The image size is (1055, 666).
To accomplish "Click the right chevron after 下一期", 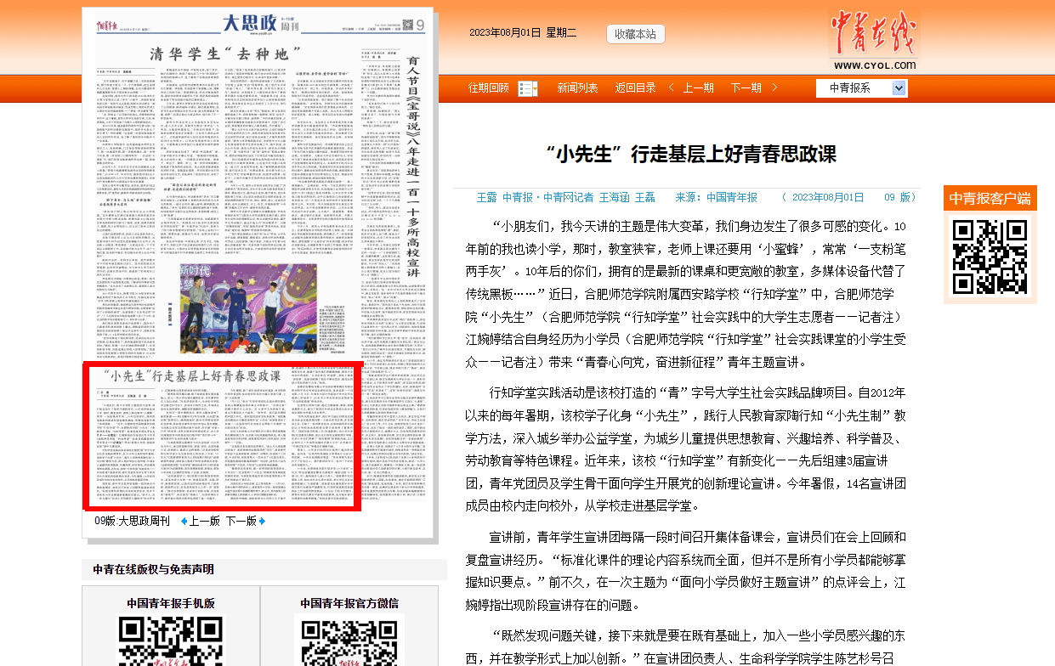I will (x=774, y=88).
